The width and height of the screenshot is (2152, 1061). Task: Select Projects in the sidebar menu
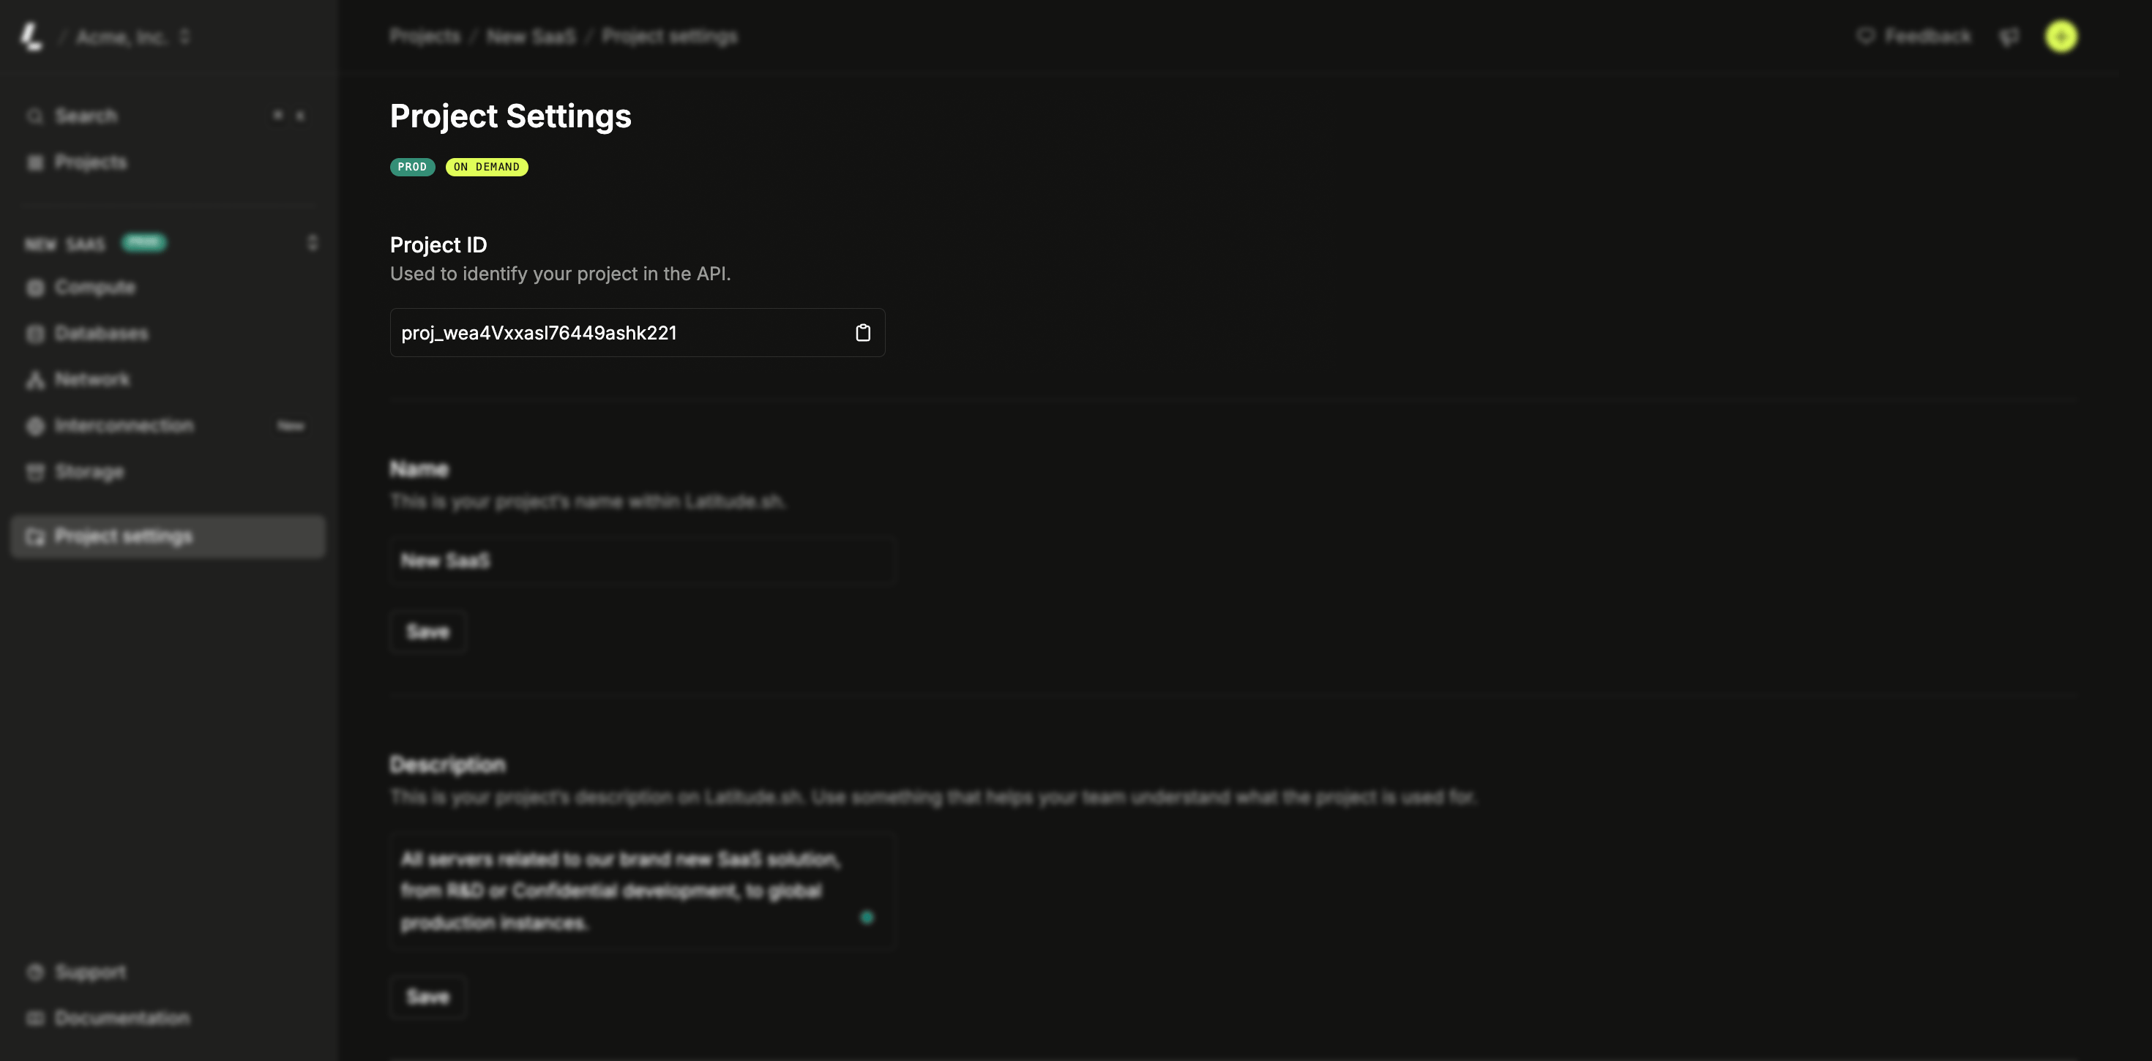coord(90,162)
